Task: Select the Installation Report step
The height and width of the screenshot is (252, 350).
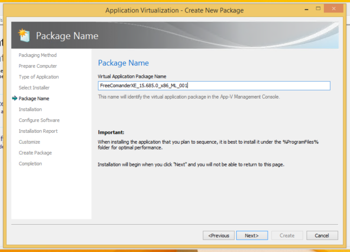Action: (38, 131)
